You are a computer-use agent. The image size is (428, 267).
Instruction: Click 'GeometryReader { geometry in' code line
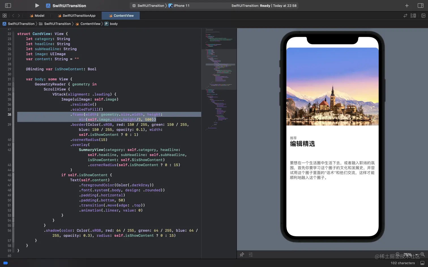coord(66,84)
